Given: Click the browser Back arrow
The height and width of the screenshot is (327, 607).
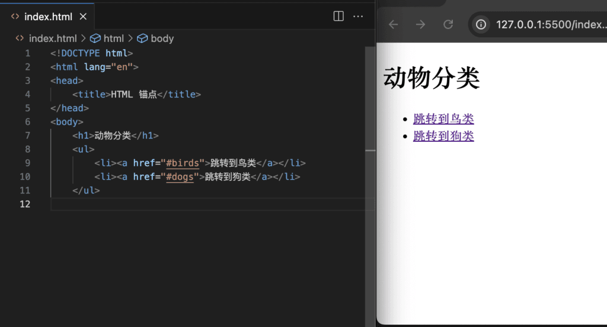Looking at the screenshot, I should pyautogui.click(x=394, y=25).
